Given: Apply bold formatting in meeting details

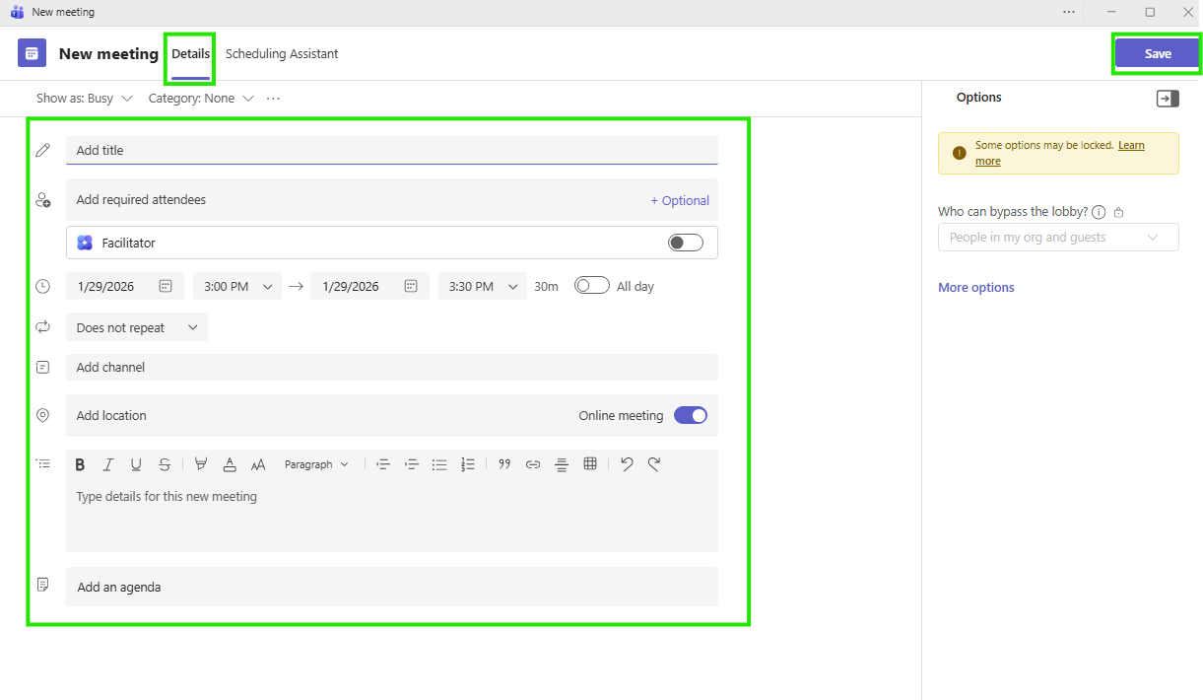Looking at the screenshot, I should [x=80, y=464].
